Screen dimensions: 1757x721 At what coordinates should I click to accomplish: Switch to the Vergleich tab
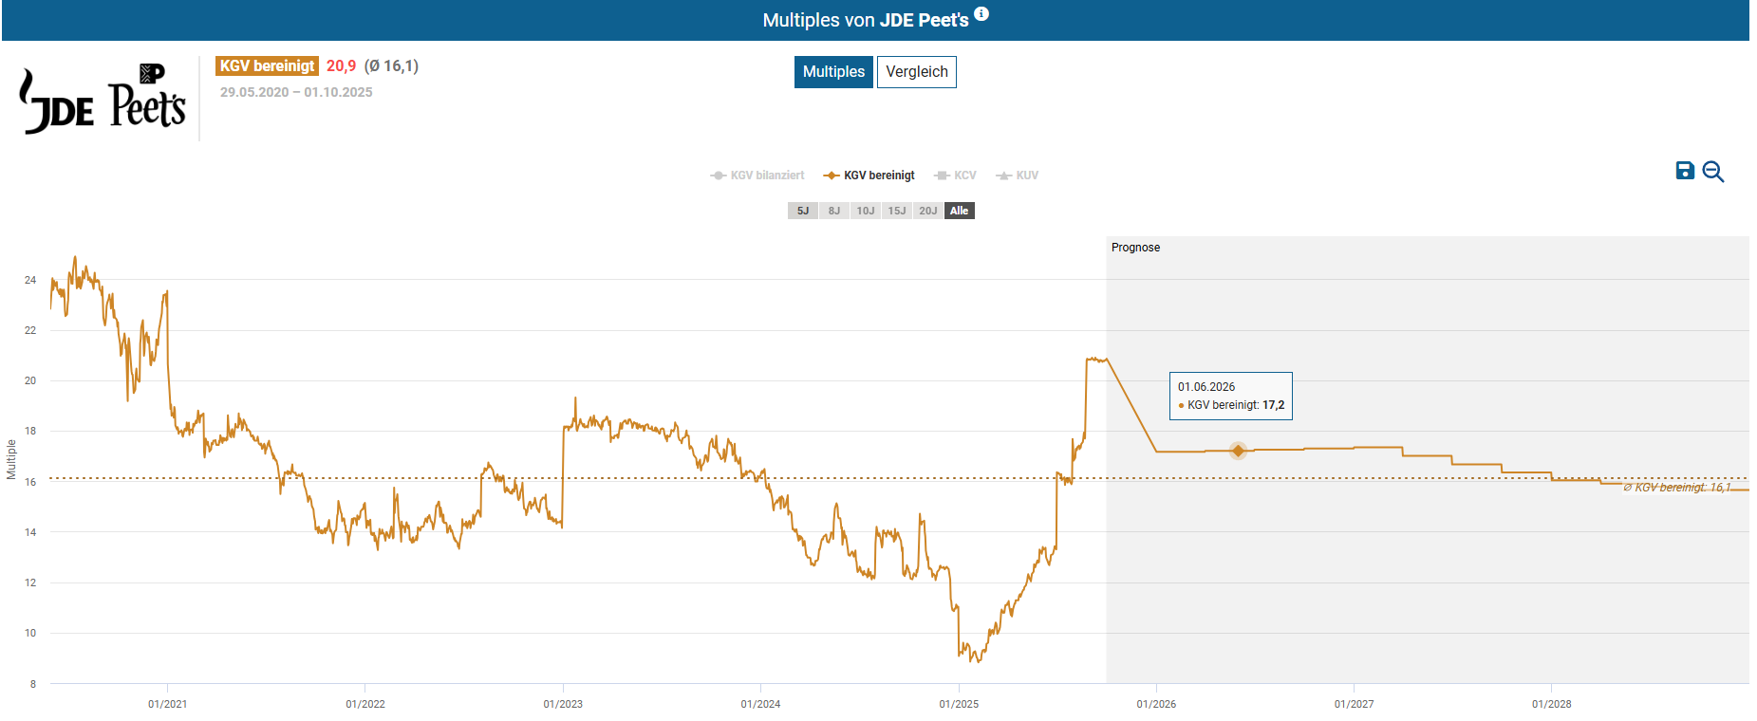(916, 72)
